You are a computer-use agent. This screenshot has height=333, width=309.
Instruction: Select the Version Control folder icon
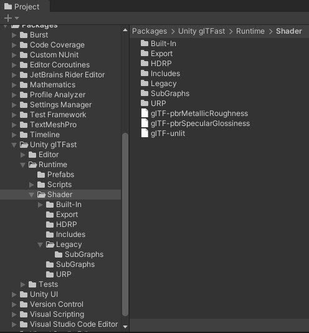tap(24, 304)
